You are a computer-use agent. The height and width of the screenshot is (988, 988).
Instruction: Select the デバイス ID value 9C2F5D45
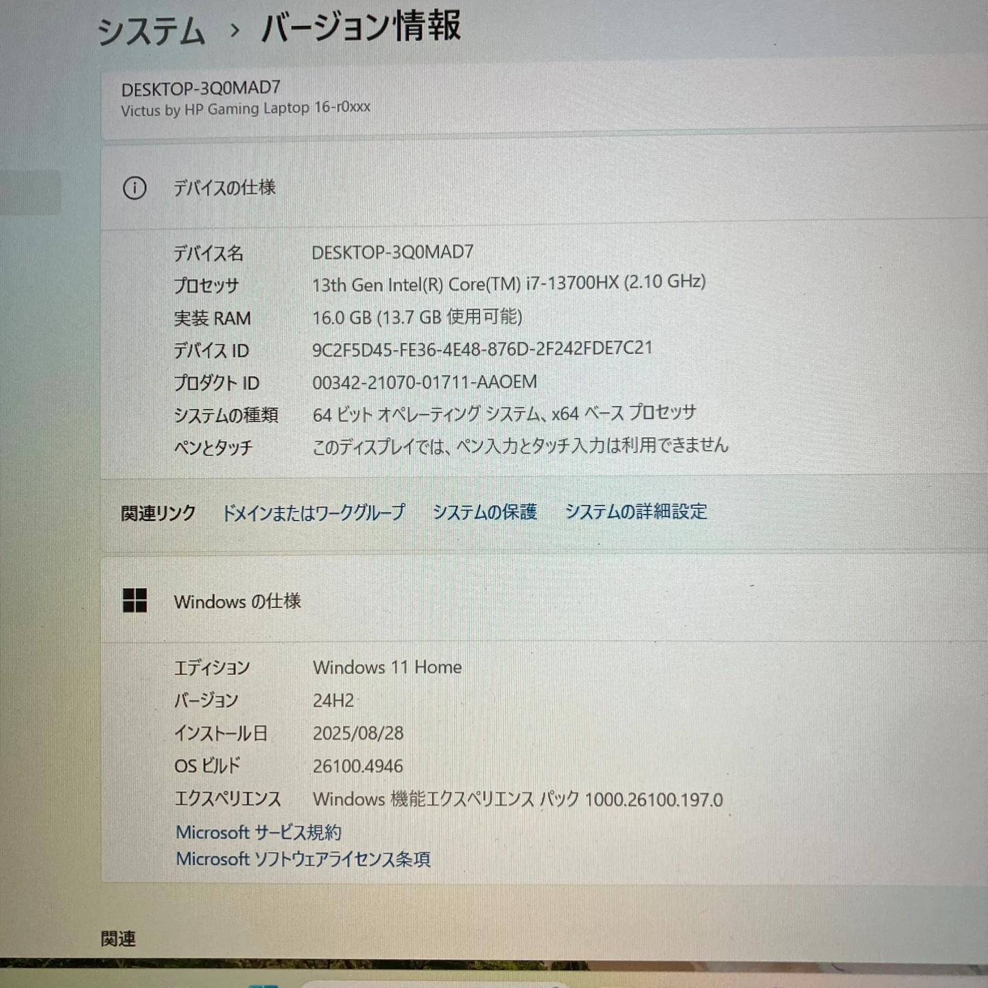[x=482, y=349]
